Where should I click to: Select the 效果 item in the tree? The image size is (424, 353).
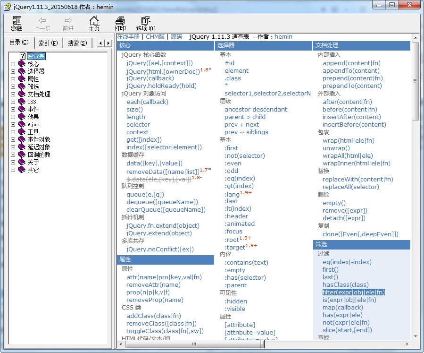[x=33, y=117]
